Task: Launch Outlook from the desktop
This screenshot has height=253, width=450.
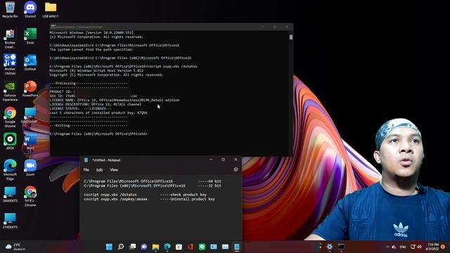Action: pos(30,63)
